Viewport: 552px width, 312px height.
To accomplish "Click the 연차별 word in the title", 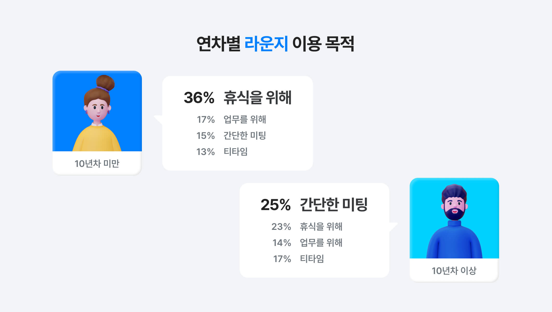I will pyautogui.click(x=218, y=43).
